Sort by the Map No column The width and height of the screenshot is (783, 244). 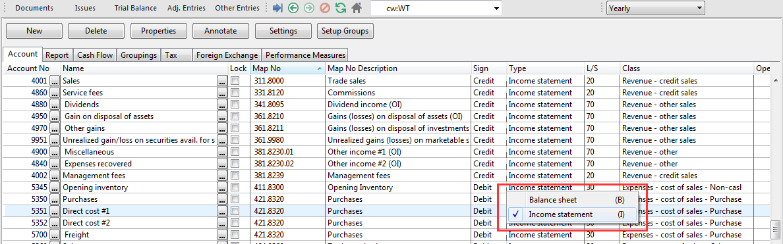point(287,68)
